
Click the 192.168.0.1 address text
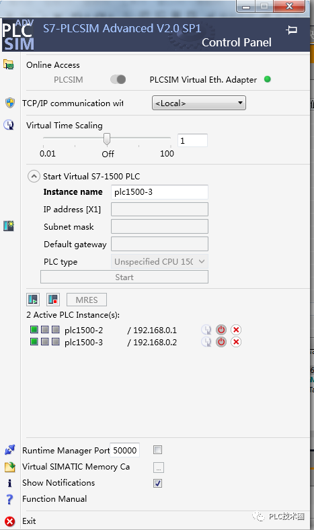click(x=155, y=330)
